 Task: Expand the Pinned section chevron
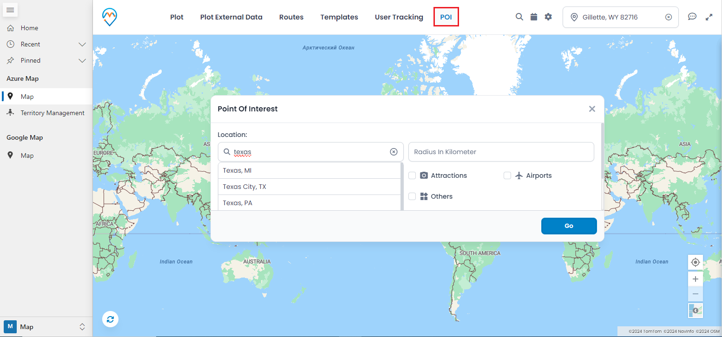coord(82,61)
